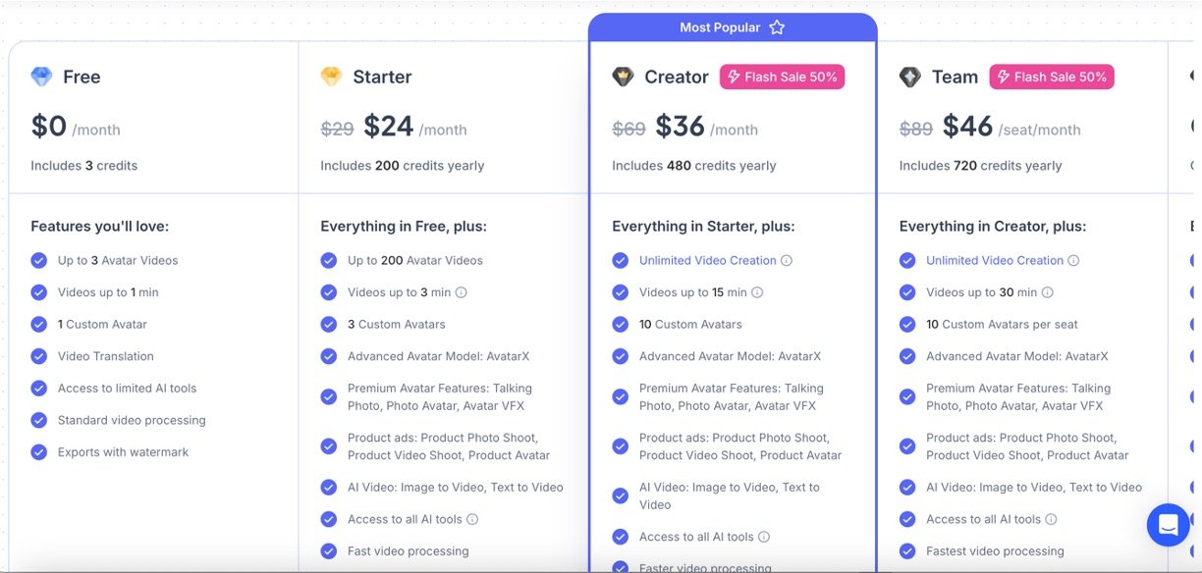Click info icon beside Creator's Videos up to 15 min
This screenshot has width=1202, height=573.
click(x=757, y=292)
